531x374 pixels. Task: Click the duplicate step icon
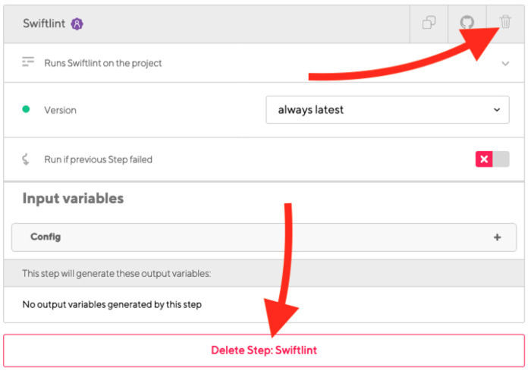point(429,23)
